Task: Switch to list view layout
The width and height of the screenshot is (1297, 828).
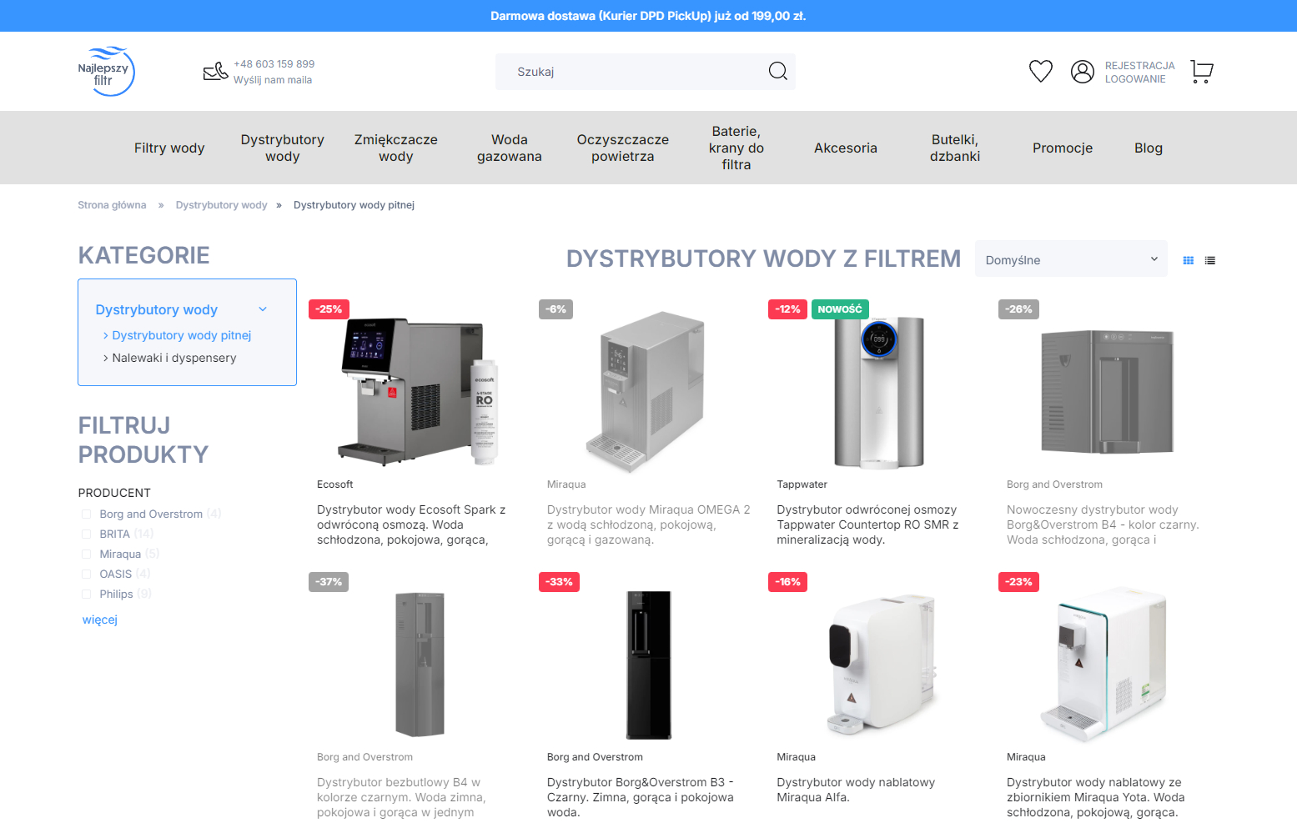Action: 1209,261
